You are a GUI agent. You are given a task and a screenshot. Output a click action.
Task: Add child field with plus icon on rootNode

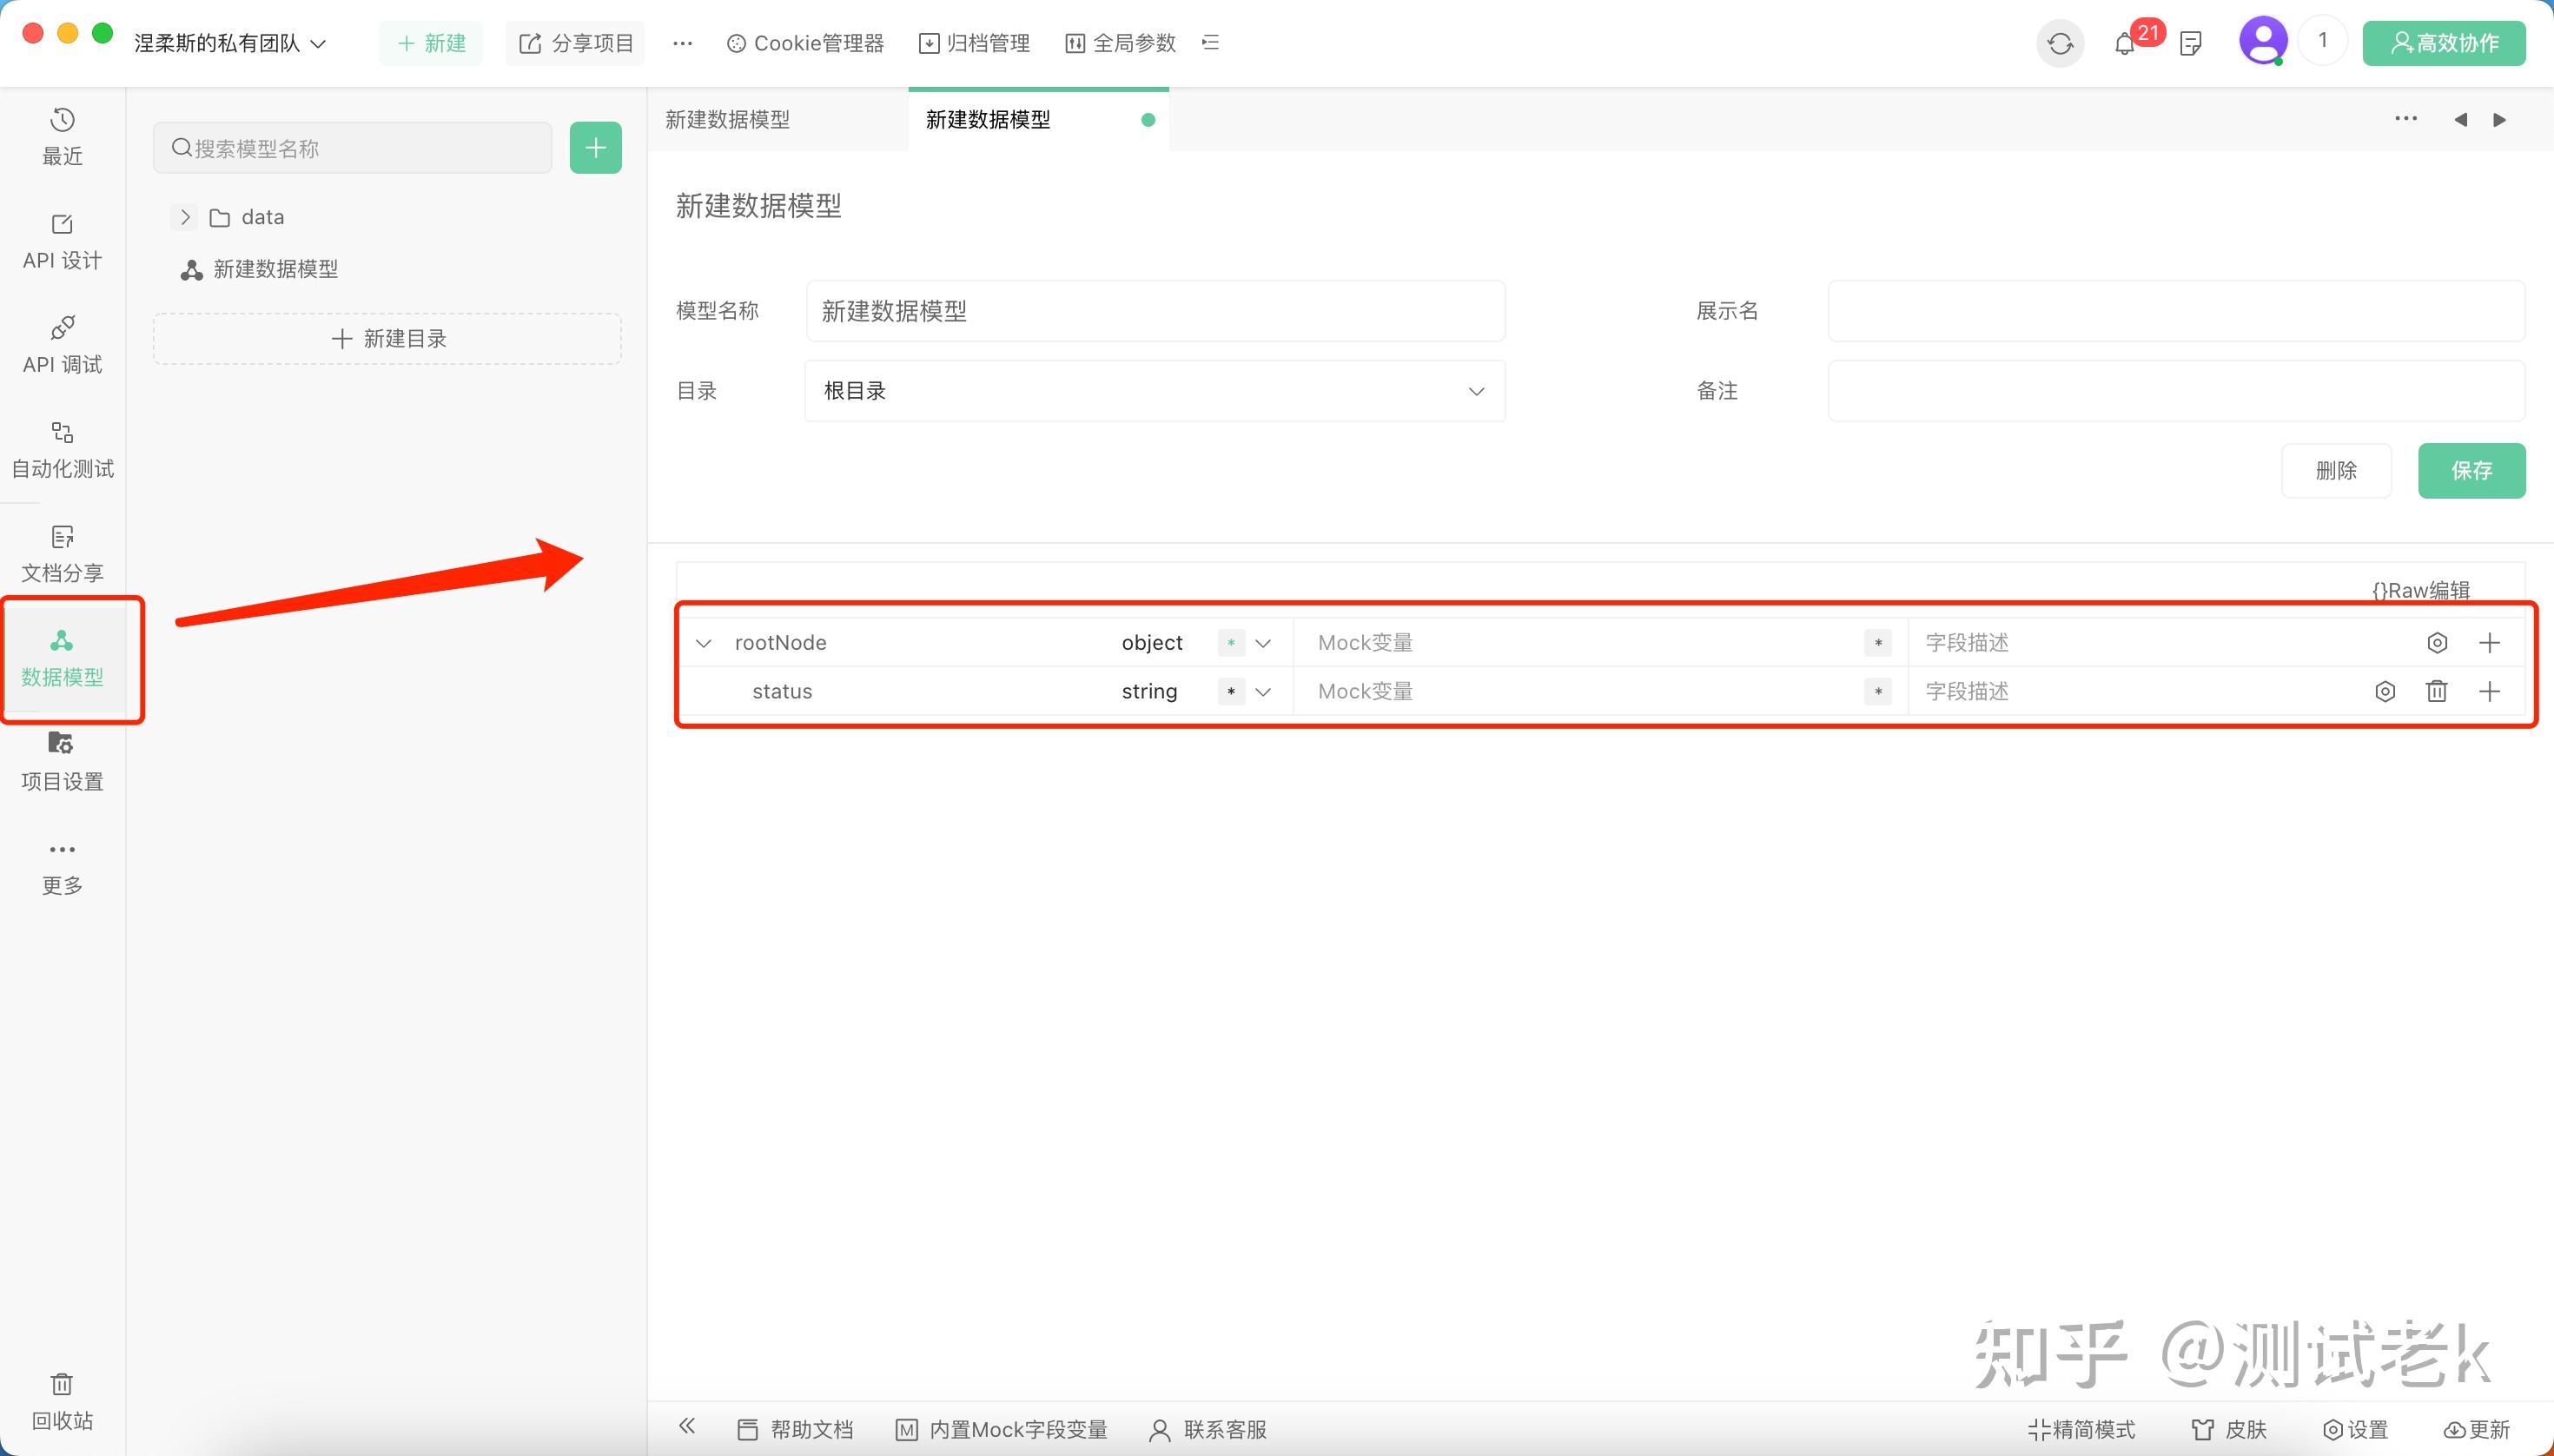(2490, 643)
